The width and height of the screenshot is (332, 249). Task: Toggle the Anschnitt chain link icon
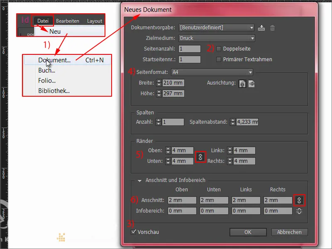pyautogui.click(x=299, y=200)
